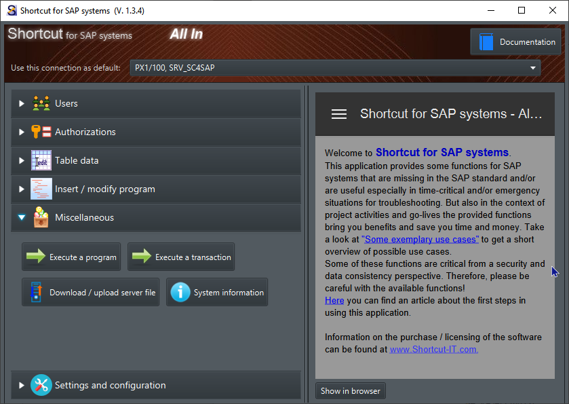This screenshot has height=404, width=569.
Task: Click the Show in browser button
Action: tap(351, 390)
